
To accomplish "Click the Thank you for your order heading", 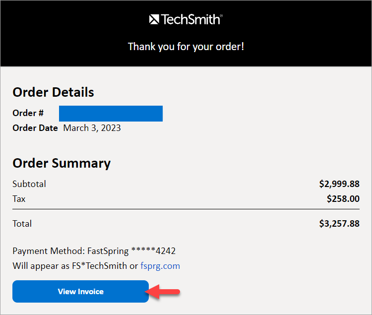I will coord(186,47).
